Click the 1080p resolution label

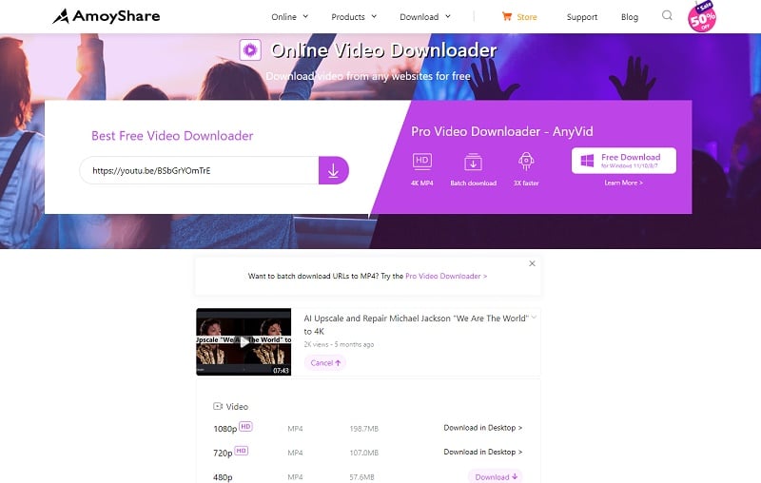[225, 429]
